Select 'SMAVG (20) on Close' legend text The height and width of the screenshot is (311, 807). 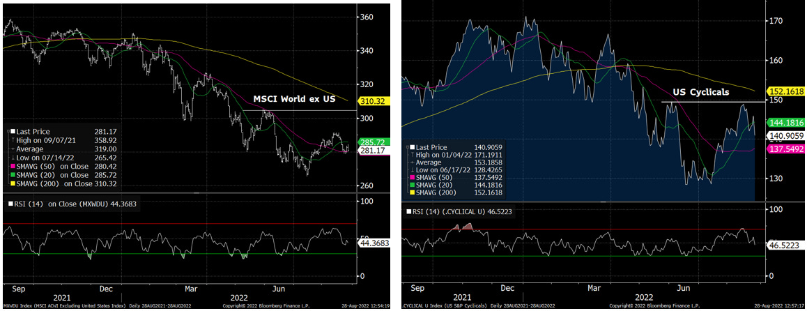pos(52,175)
